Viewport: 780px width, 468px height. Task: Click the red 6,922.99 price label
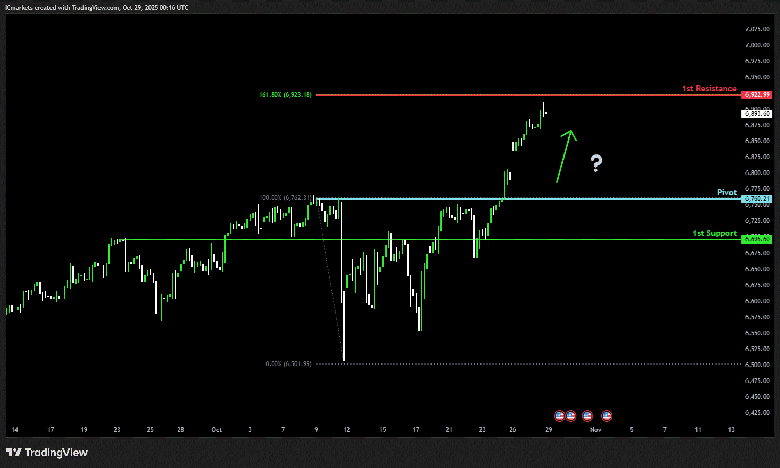pos(757,95)
